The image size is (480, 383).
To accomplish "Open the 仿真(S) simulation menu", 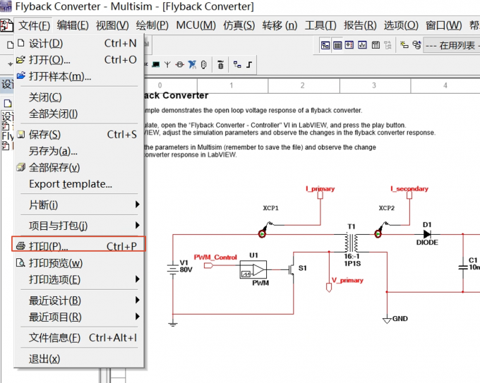I will pyautogui.click(x=239, y=25).
